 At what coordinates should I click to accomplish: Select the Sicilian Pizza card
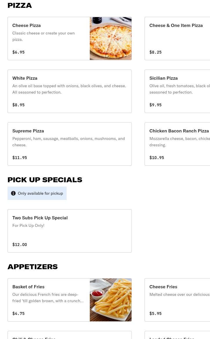177,91
